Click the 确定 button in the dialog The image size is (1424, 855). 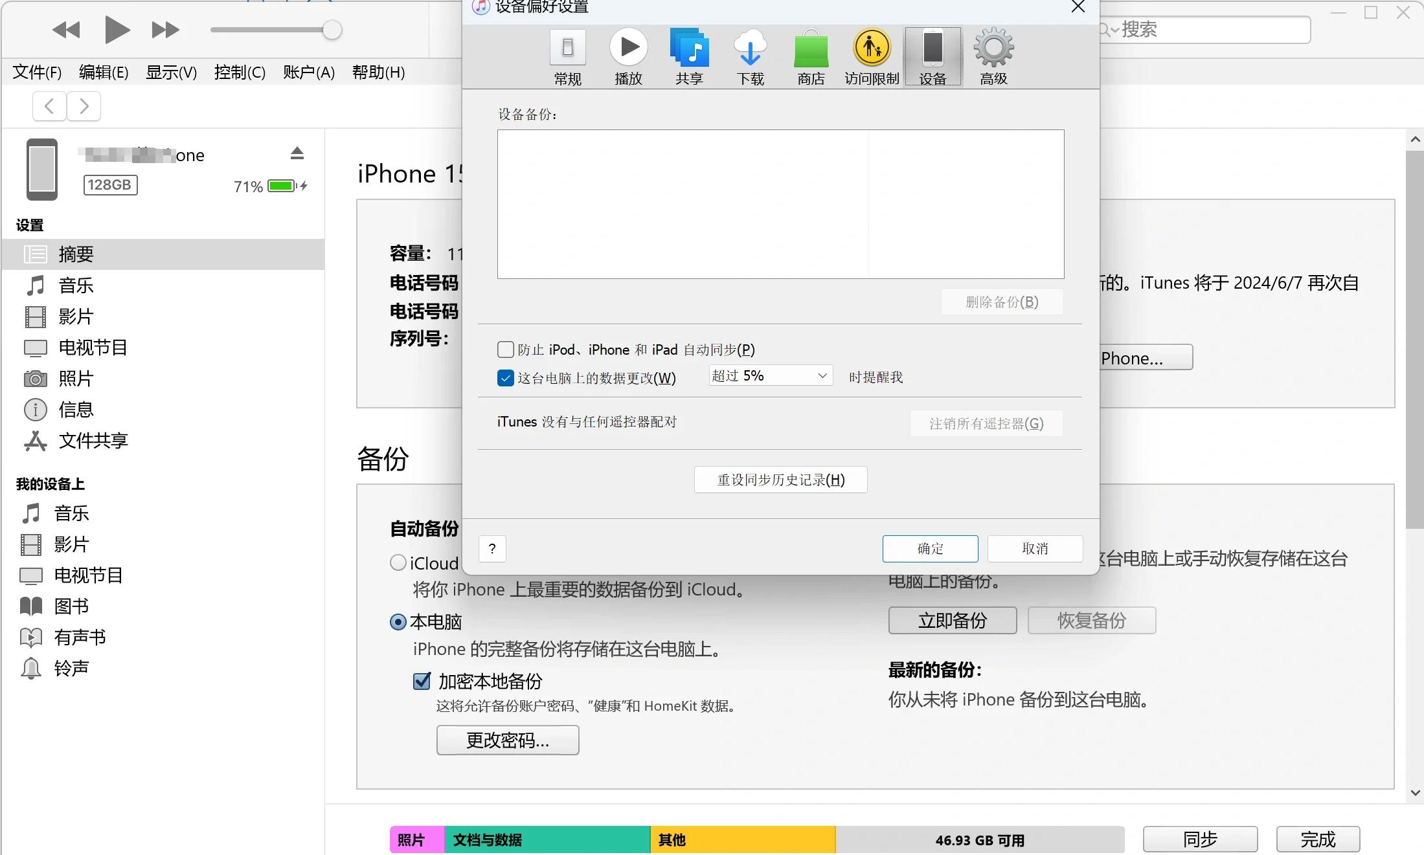click(x=929, y=548)
